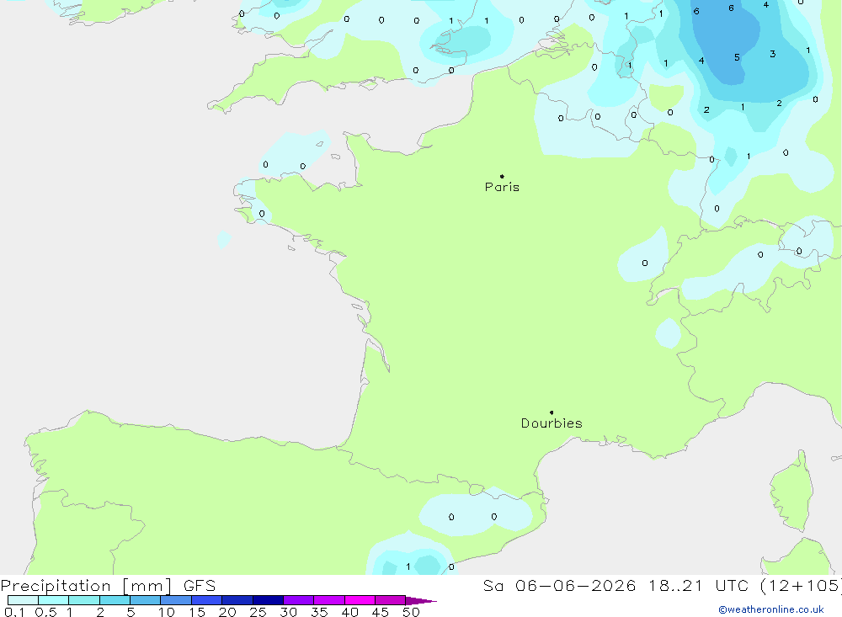
Task: Select the Dourbies location dot
Action: (552, 412)
